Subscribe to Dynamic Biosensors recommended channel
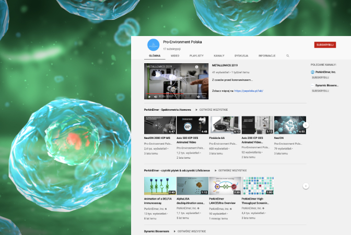Image resolution: width=351 pixels, height=235 pixels. 319,90
